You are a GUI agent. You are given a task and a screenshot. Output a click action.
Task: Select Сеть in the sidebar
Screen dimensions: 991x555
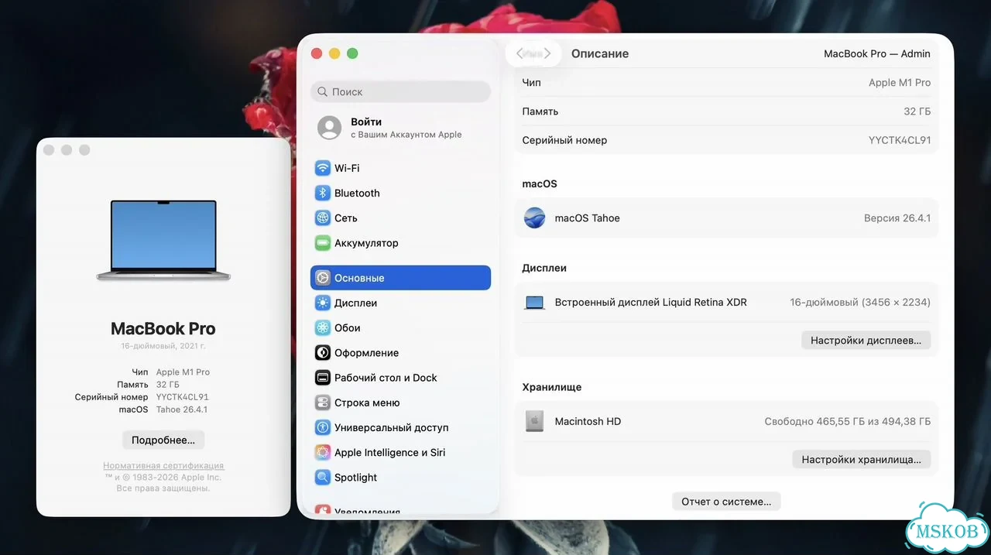(401, 218)
